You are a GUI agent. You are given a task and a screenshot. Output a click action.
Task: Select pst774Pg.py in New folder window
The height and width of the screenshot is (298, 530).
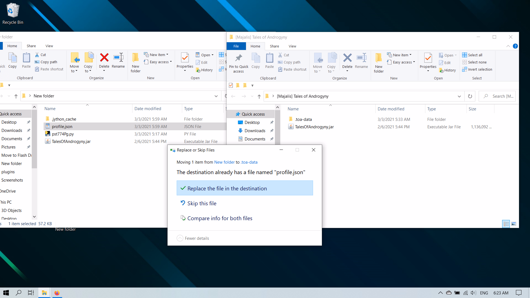63,134
